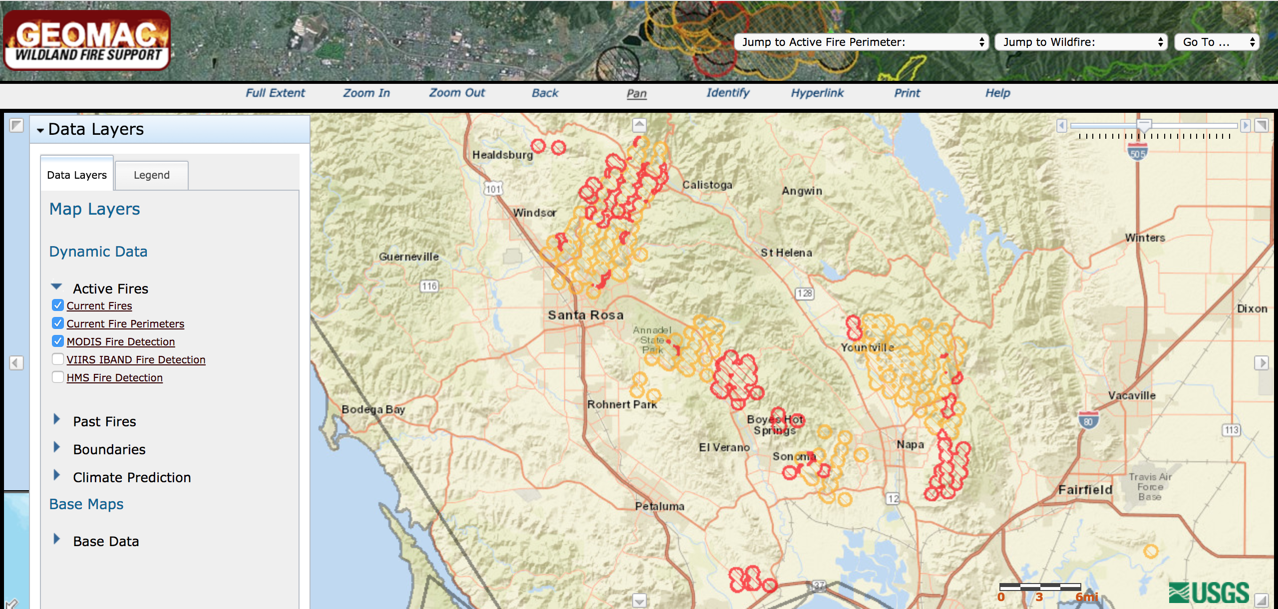This screenshot has width=1278, height=609.
Task: Enable VIIRS IBAND Fire Detection layer
Action: point(58,359)
